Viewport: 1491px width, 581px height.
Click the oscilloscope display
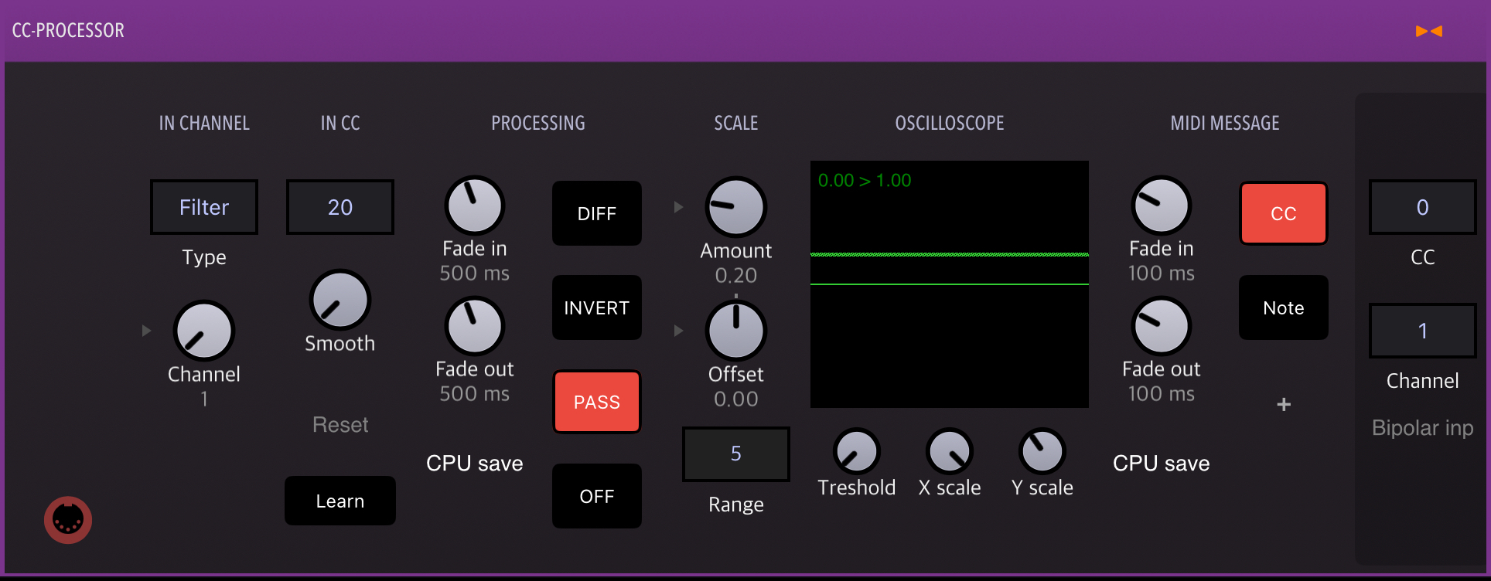click(x=950, y=284)
